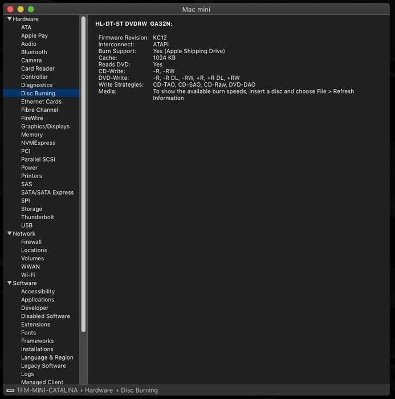Open Fonts under Software

(x=28, y=333)
